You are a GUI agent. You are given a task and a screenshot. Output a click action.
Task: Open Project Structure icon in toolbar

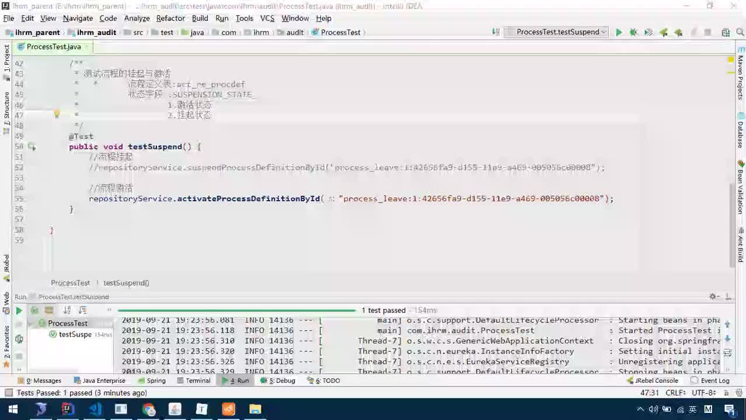pyautogui.click(x=726, y=33)
